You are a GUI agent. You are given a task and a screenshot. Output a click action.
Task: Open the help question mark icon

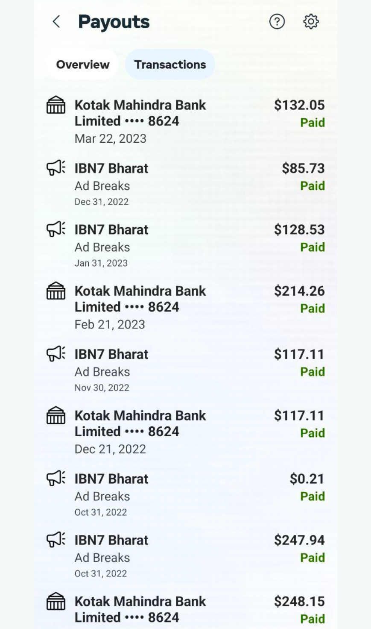277,21
